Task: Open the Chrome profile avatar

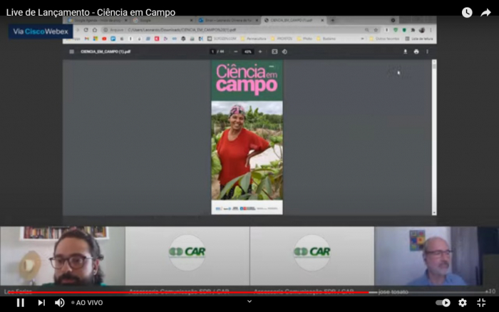Action: pos(422,30)
